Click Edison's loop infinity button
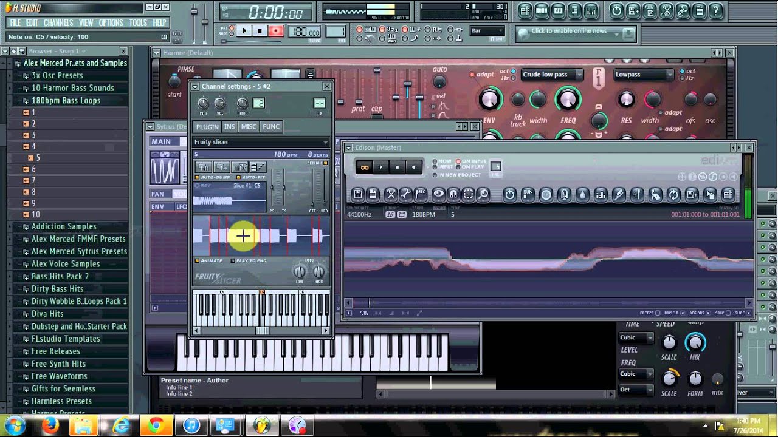 pos(365,167)
